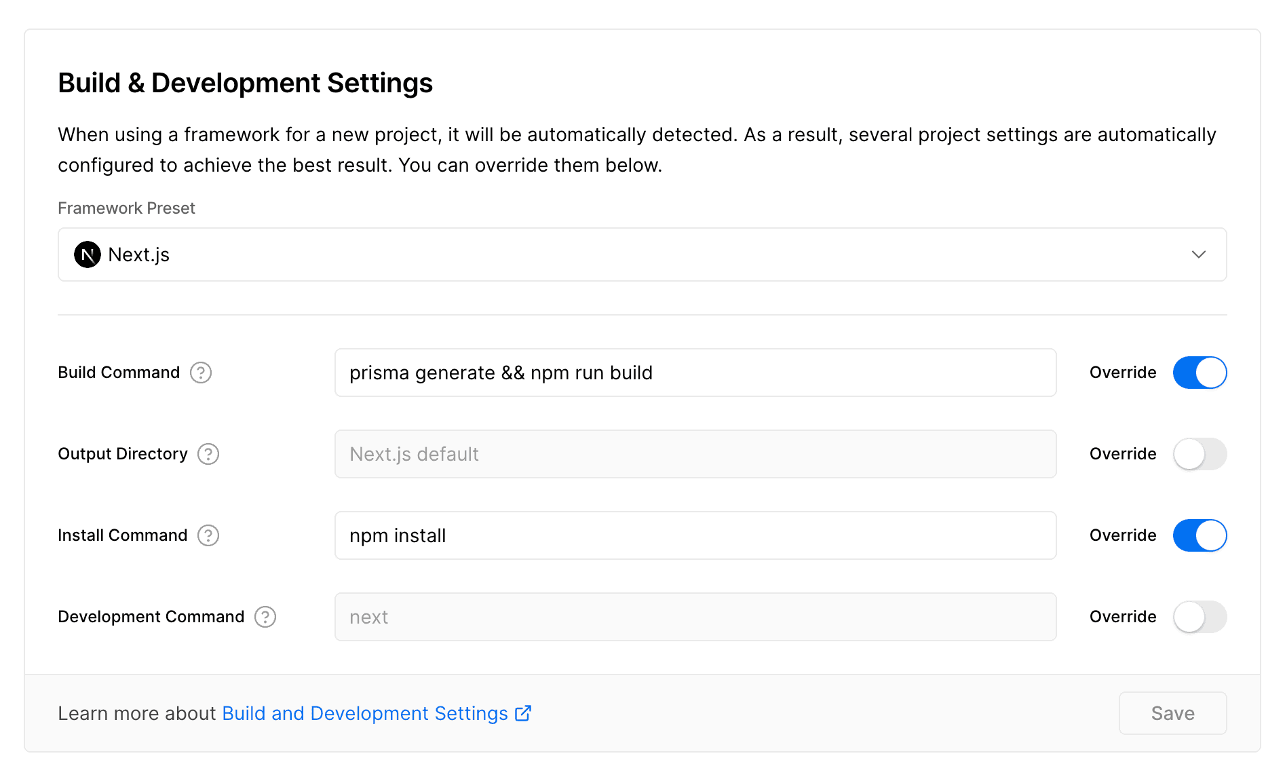This screenshot has height=779, width=1285.
Task: Expand the framework selector showing Next.js
Action: pos(642,254)
